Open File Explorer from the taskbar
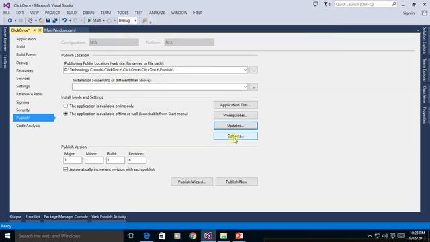Viewport: 430px width, 242px height. (x=224, y=236)
